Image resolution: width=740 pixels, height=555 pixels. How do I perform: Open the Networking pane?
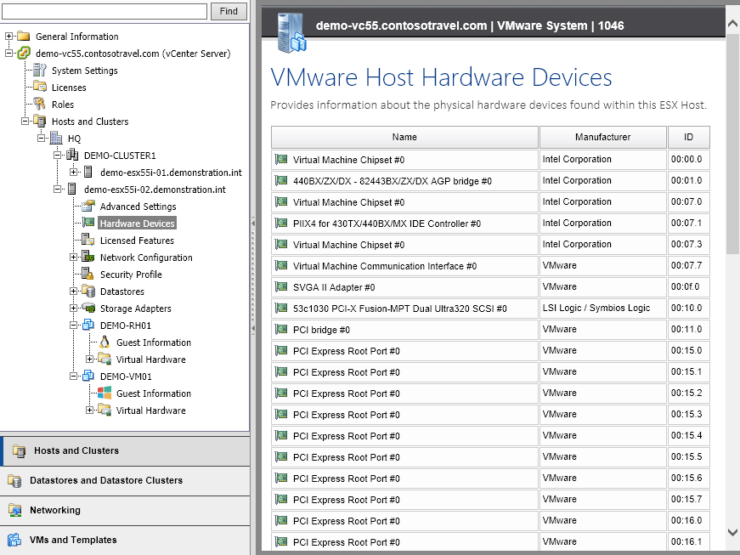tap(125, 510)
